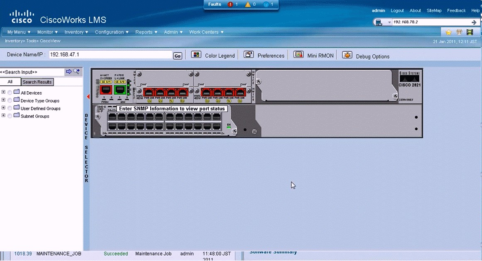Viewport: 482px width, 261px height.
Task: Select port 0x on the left HWIC-4ESW module
Action: click(x=183, y=93)
